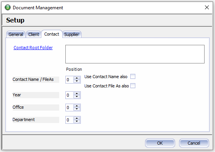Screen dimensions: 215x152
Task: Confirm setup with the OK button
Action: click(160, 143)
